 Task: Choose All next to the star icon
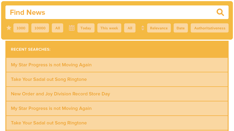pos(58,28)
